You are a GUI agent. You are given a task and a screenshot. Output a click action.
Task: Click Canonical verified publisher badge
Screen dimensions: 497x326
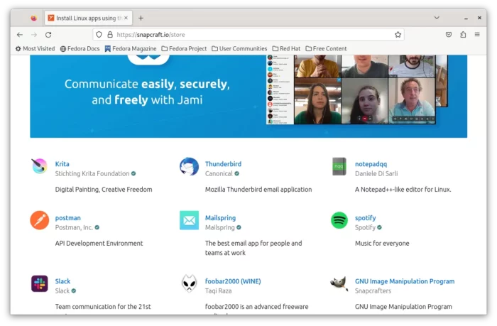pyautogui.click(x=236, y=173)
